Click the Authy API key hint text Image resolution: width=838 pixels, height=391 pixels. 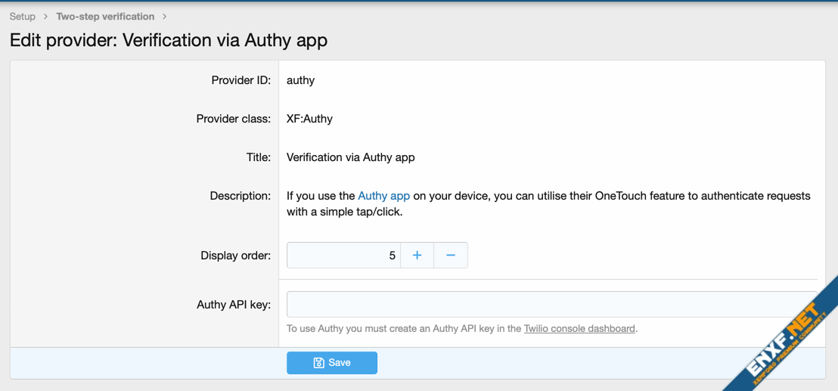[405, 329]
